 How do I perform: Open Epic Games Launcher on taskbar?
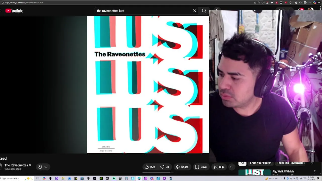[x=120, y=178]
